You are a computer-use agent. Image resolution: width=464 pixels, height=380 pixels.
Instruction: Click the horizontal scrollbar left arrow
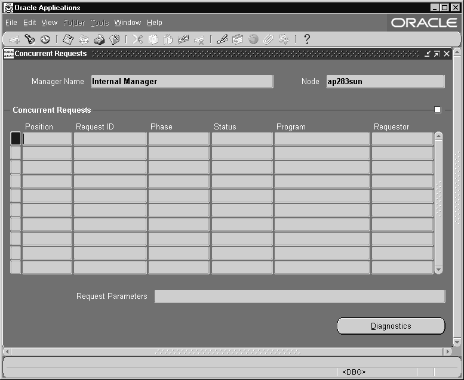[x=7, y=351]
